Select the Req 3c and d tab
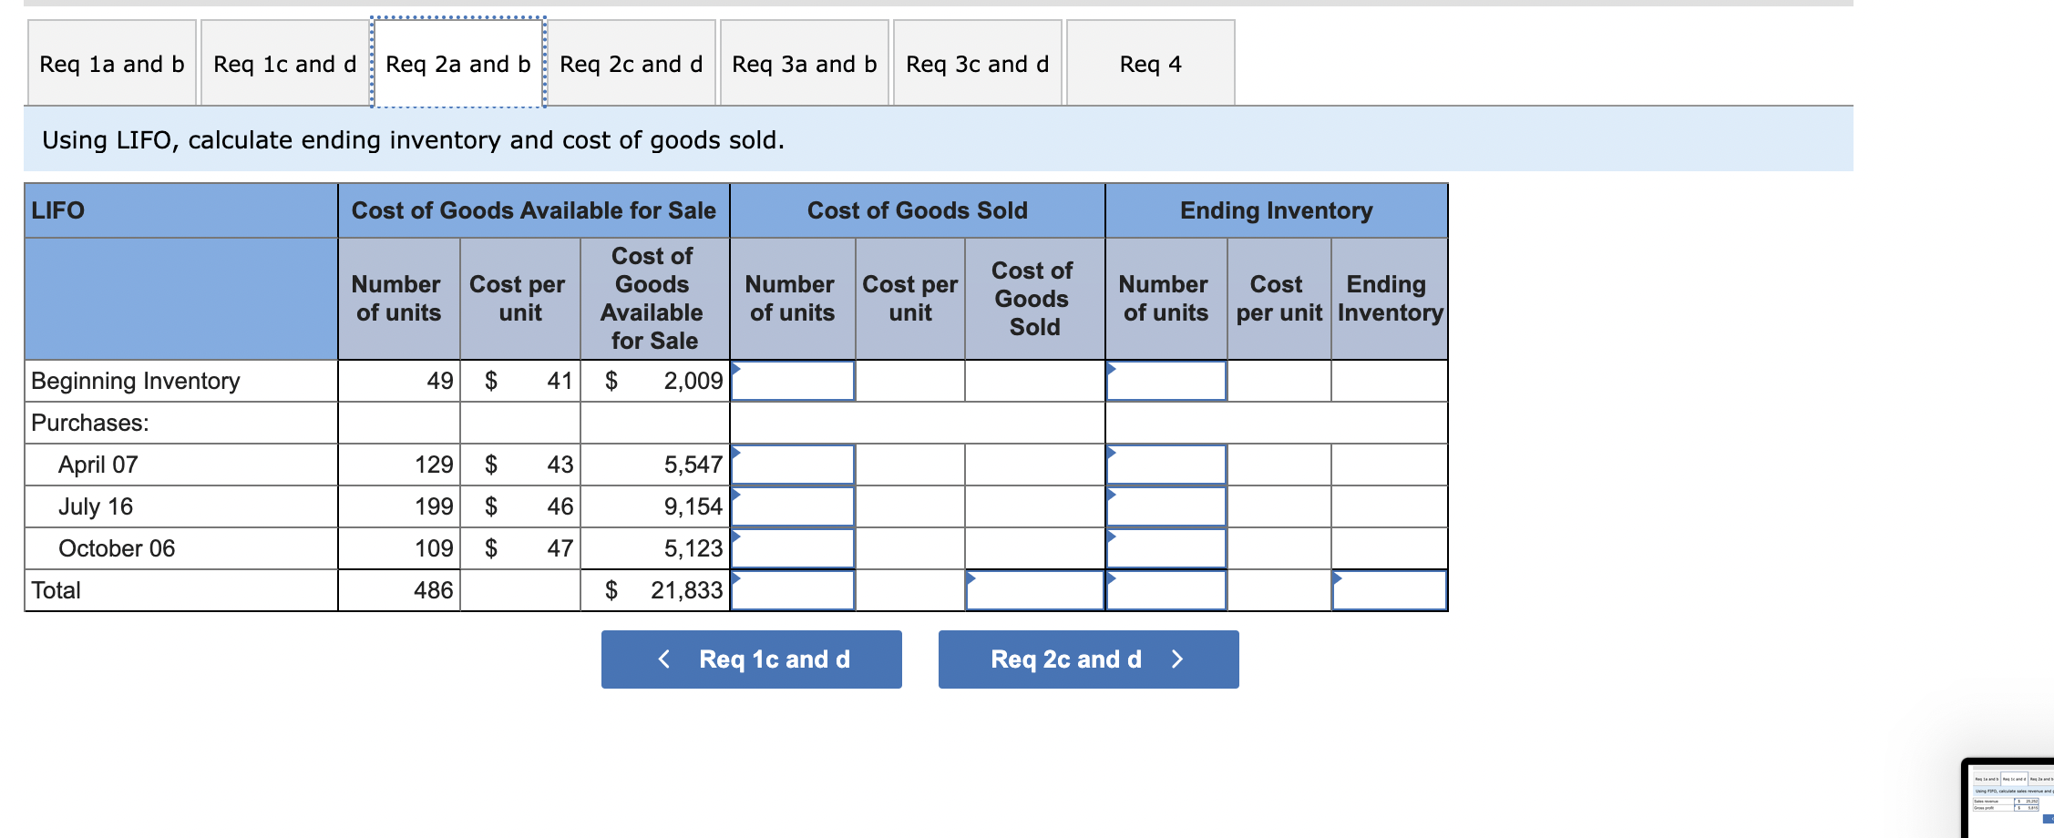This screenshot has width=2054, height=838. click(x=976, y=63)
